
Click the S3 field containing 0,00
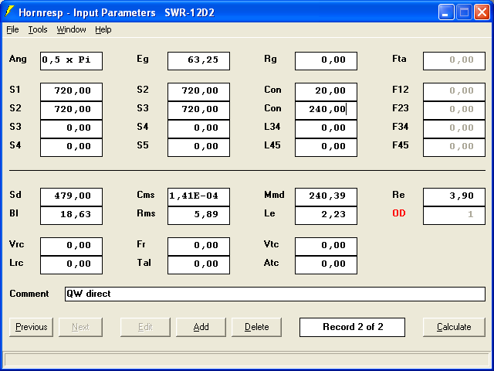pyautogui.click(x=71, y=129)
